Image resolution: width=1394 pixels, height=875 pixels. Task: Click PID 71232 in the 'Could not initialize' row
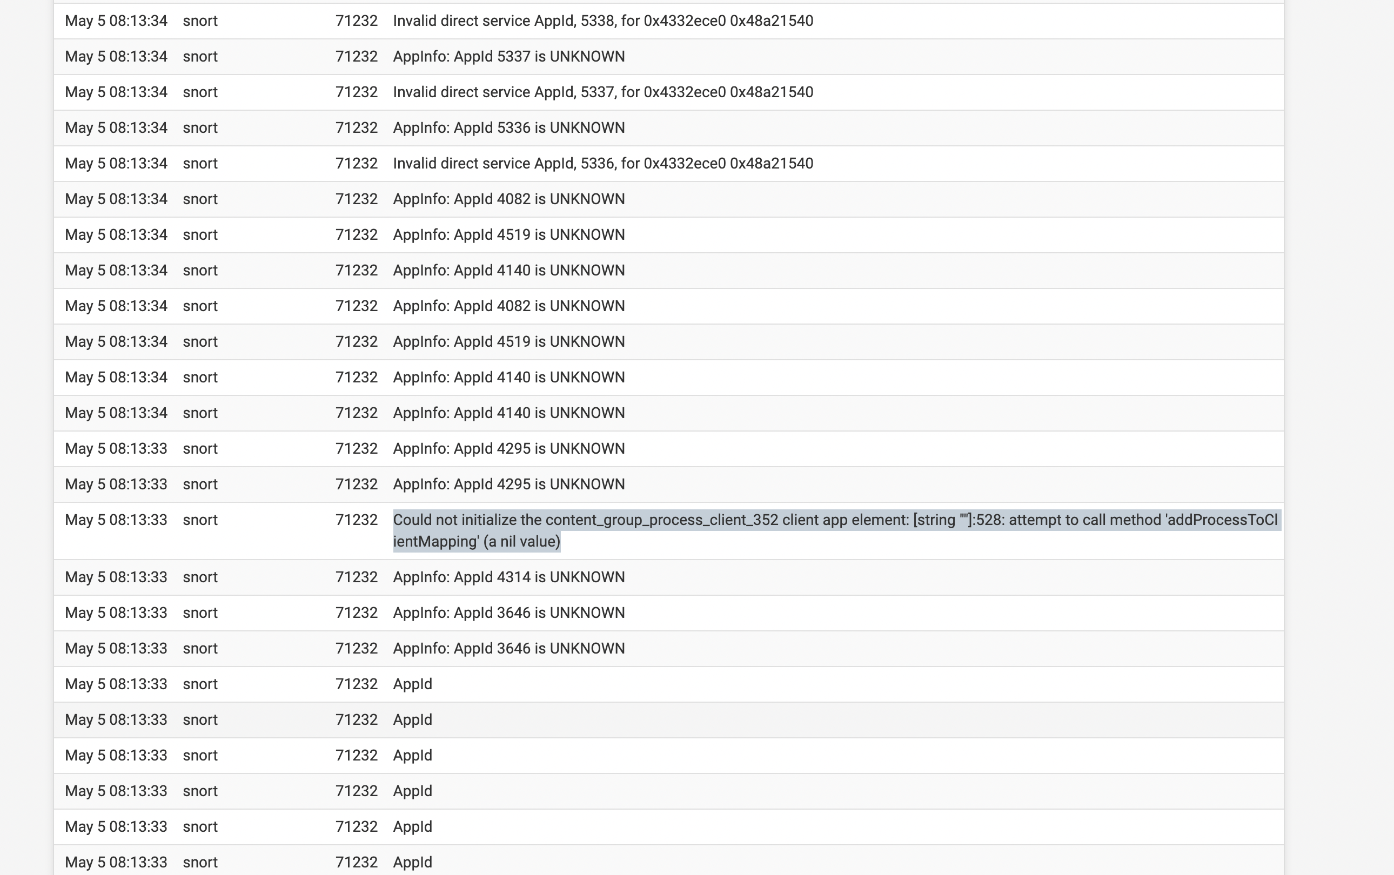pos(356,520)
